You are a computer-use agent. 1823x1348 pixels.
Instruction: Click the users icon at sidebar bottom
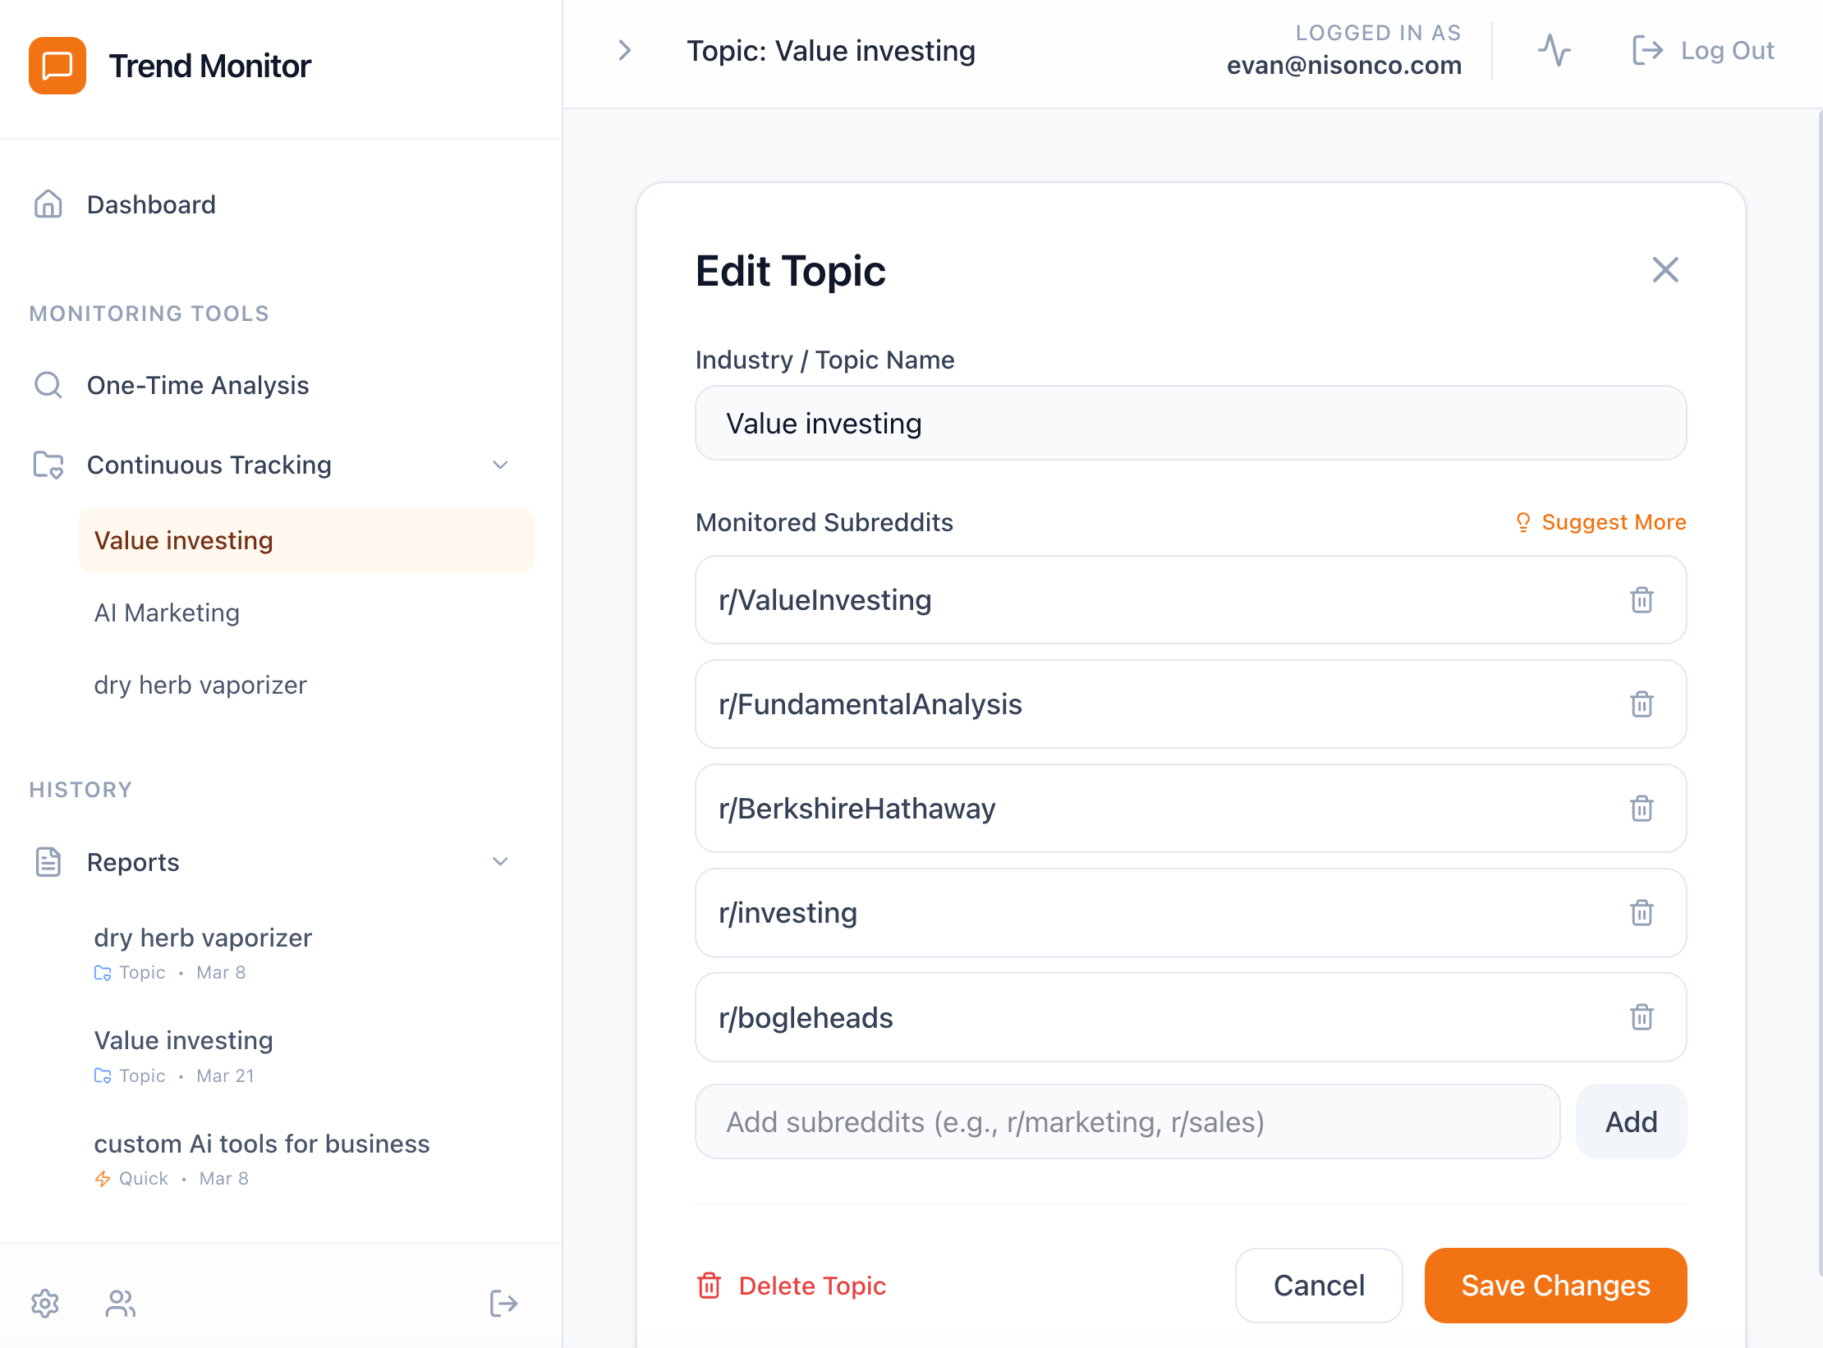[120, 1304]
